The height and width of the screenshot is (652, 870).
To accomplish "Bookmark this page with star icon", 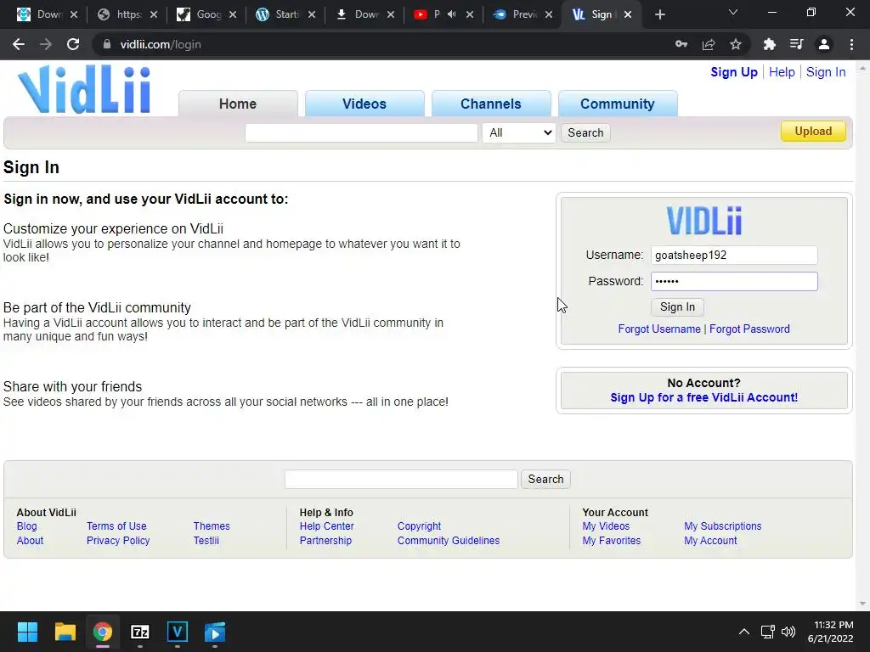I will click(736, 44).
